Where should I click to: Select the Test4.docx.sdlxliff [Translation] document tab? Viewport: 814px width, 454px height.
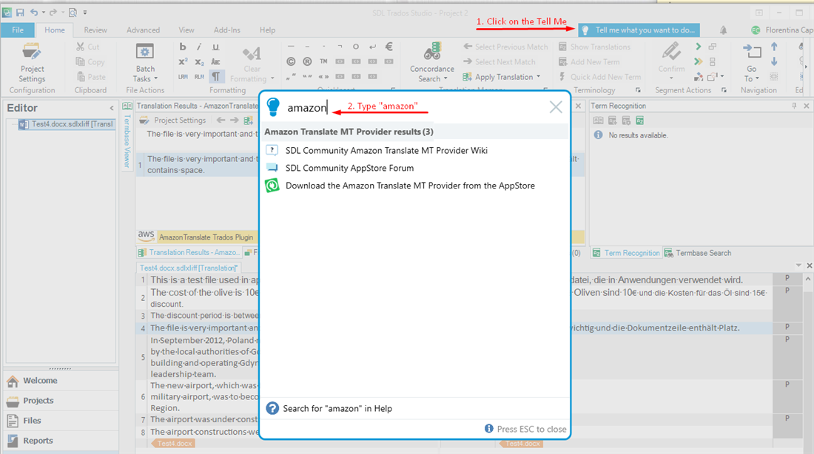click(189, 268)
